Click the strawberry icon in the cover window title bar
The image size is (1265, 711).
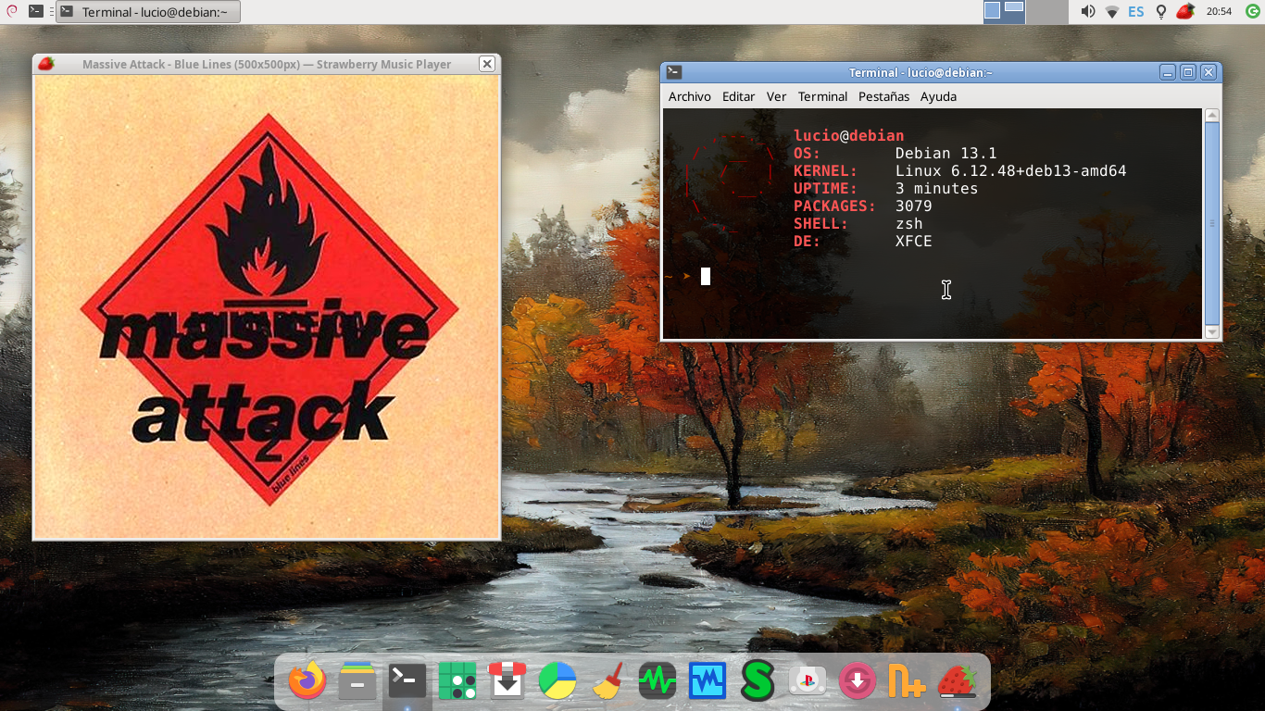coord(46,64)
